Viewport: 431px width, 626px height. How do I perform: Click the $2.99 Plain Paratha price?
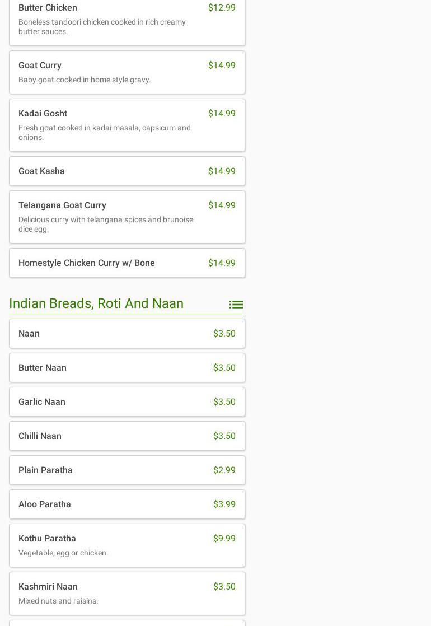coord(224,470)
